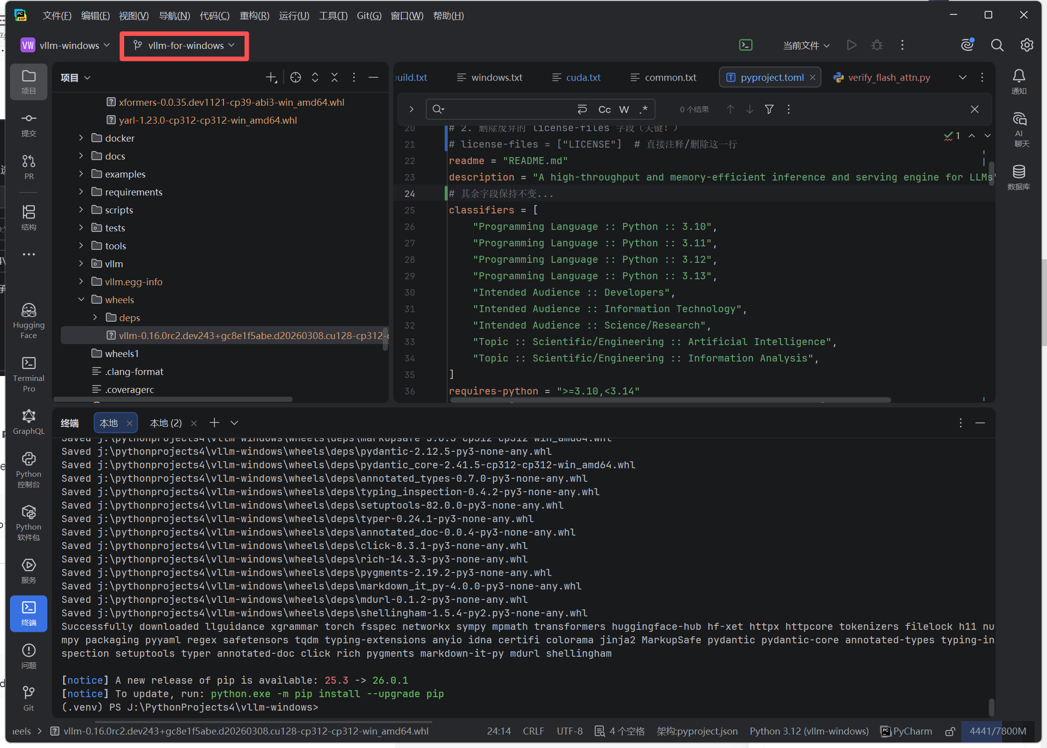Click Python 3.12 interpreter in status bar
Image resolution: width=1047 pixels, height=748 pixels.
tap(809, 731)
